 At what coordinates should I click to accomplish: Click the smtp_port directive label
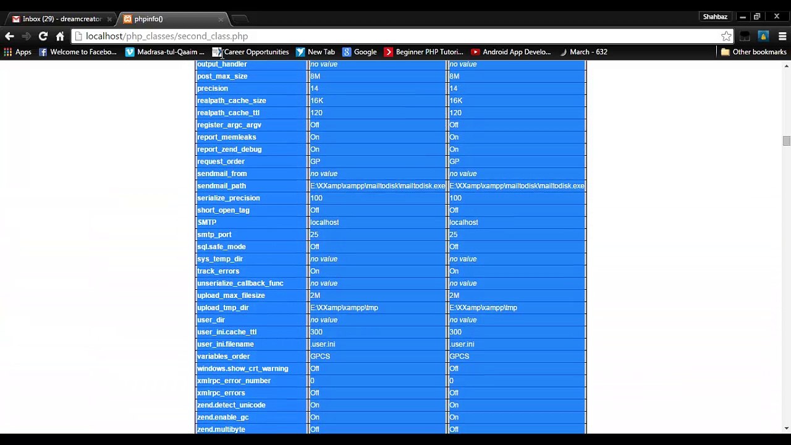(214, 235)
